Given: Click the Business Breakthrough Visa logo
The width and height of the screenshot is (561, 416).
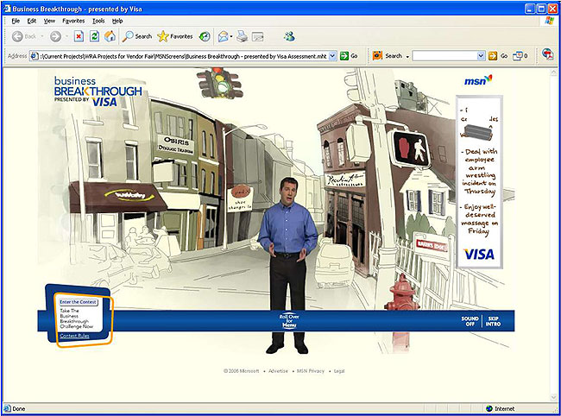Looking at the screenshot, I should pyautogui.click(x=98, y=91).
